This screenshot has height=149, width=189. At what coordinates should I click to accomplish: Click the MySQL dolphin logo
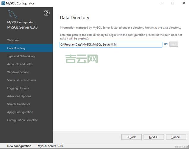tap(12, 14)
